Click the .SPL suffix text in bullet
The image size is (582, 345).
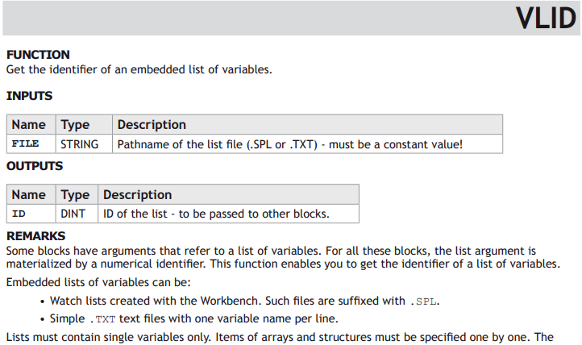pos(423,301)
